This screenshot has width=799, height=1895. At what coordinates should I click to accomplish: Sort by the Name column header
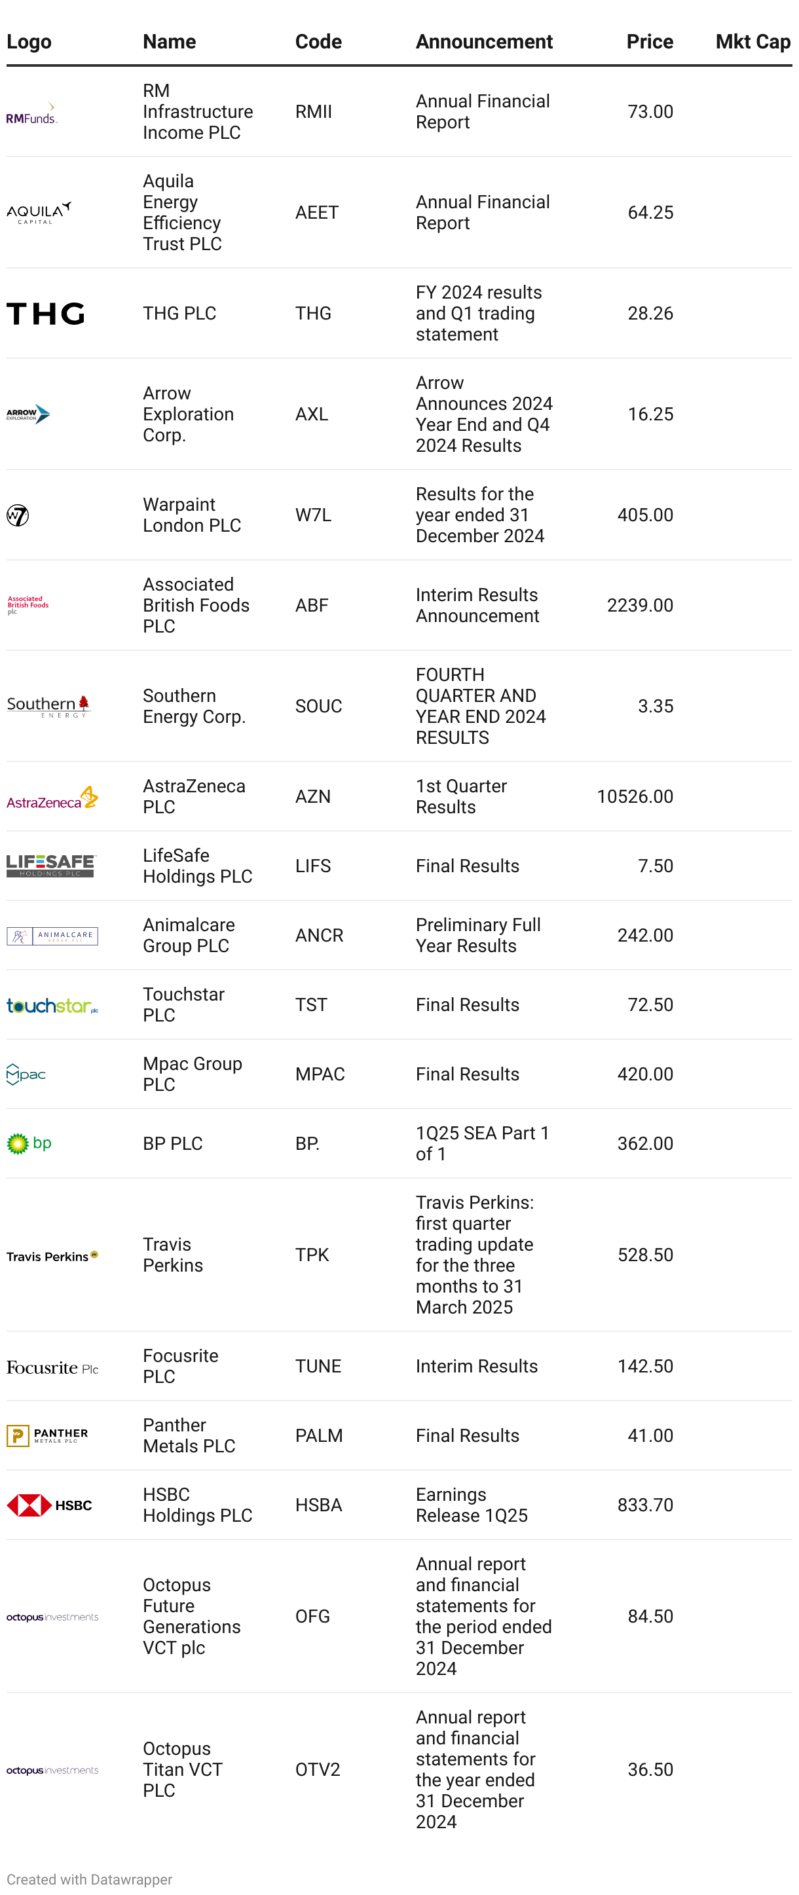click(169, 42)
